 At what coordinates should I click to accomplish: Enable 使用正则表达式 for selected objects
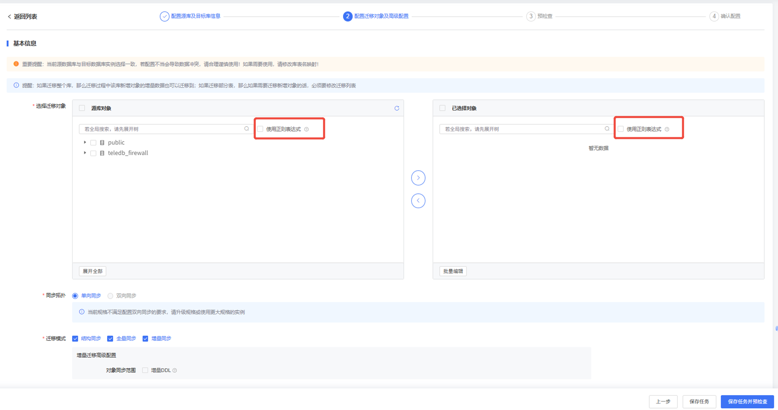click(x=621, y=129)
